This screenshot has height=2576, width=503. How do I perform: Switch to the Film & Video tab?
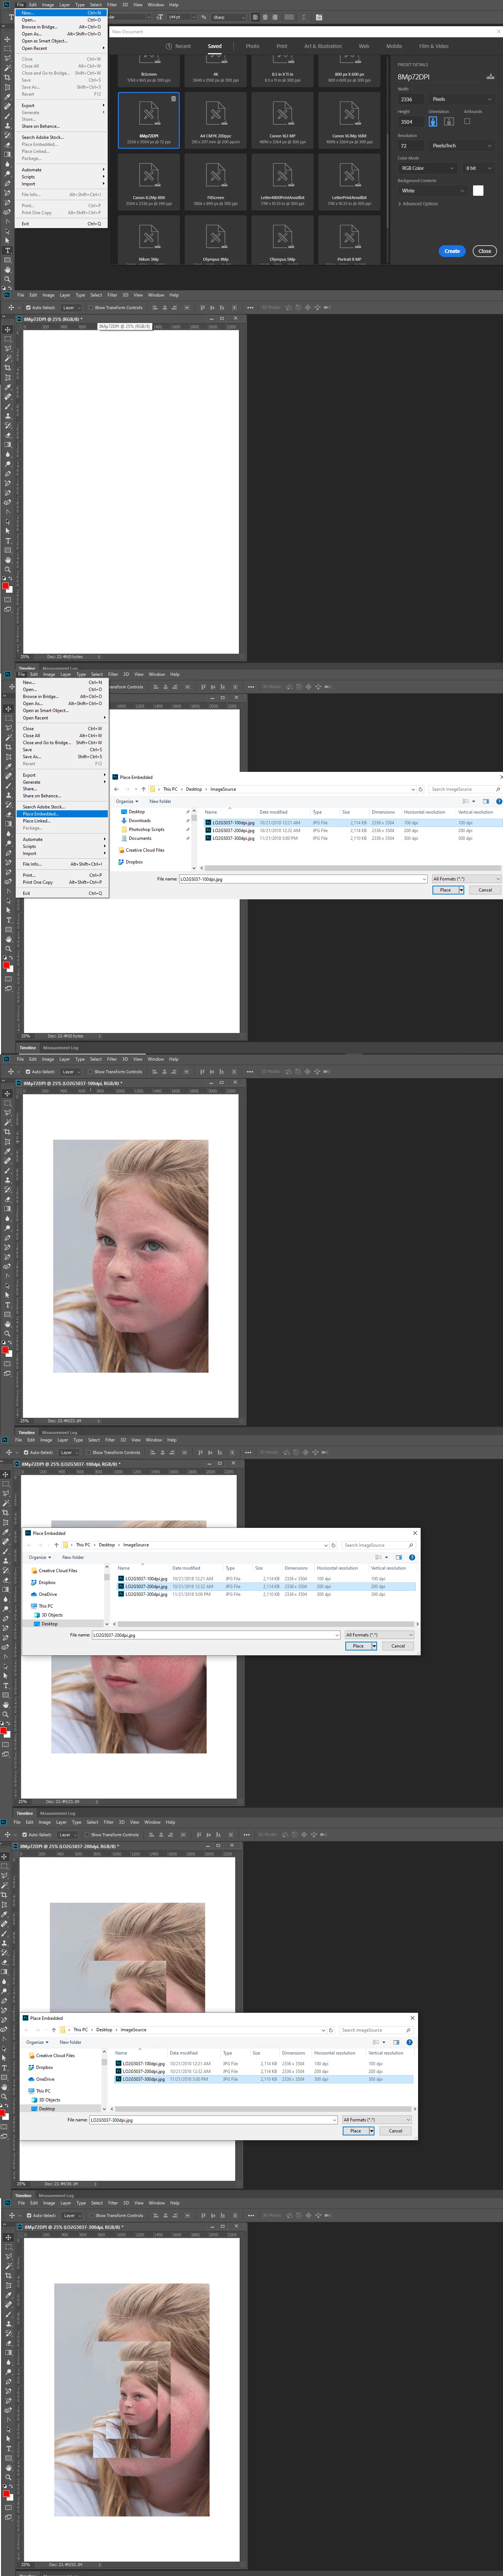coord(434,46)
